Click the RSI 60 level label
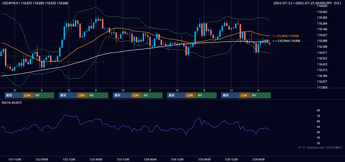 coord(318,121)
